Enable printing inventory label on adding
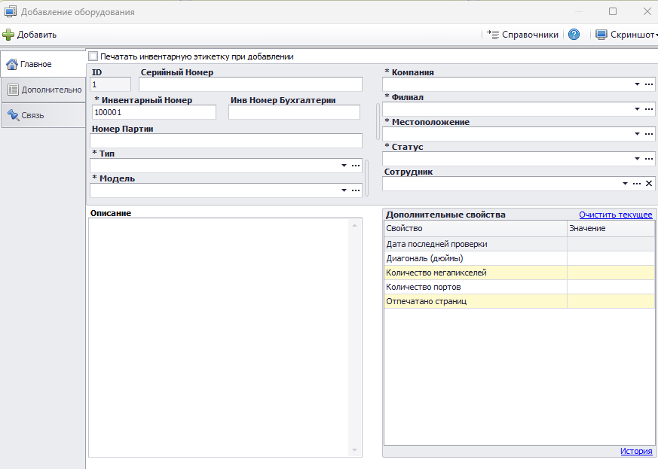The height and width of the screenshot is (469, 658). (x=93, y=56)
